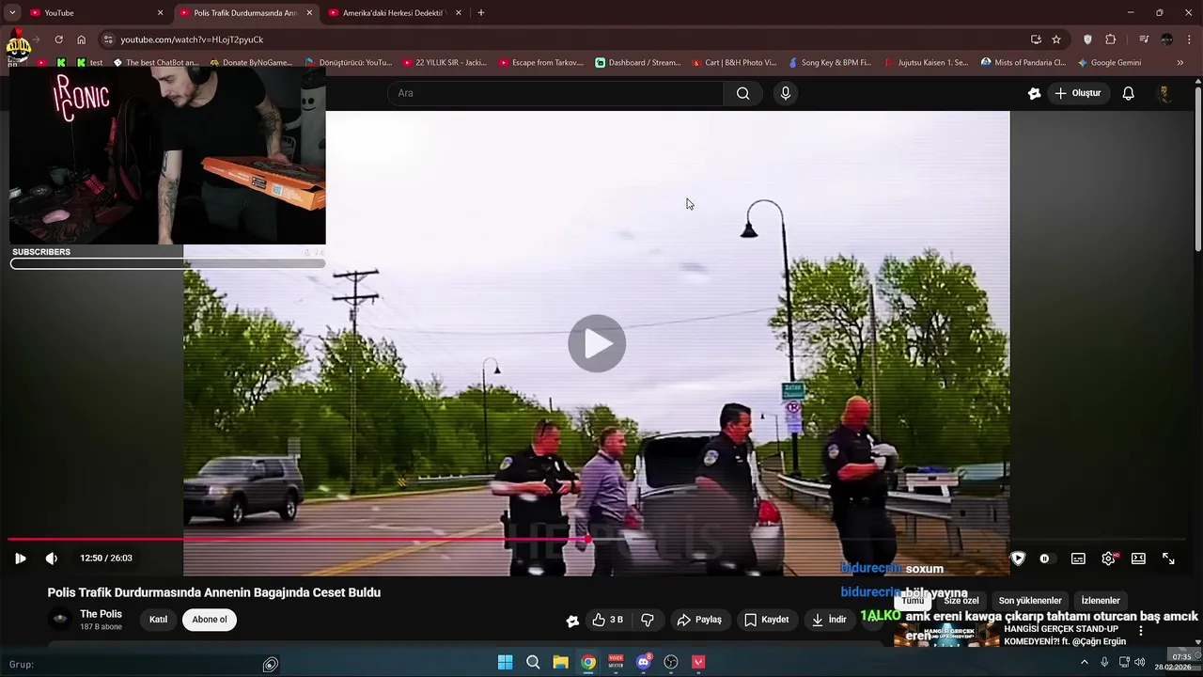Toggle subtitles/captions in the player
Viewport: 1203px width, 677px height.
tap(1078, 559)
